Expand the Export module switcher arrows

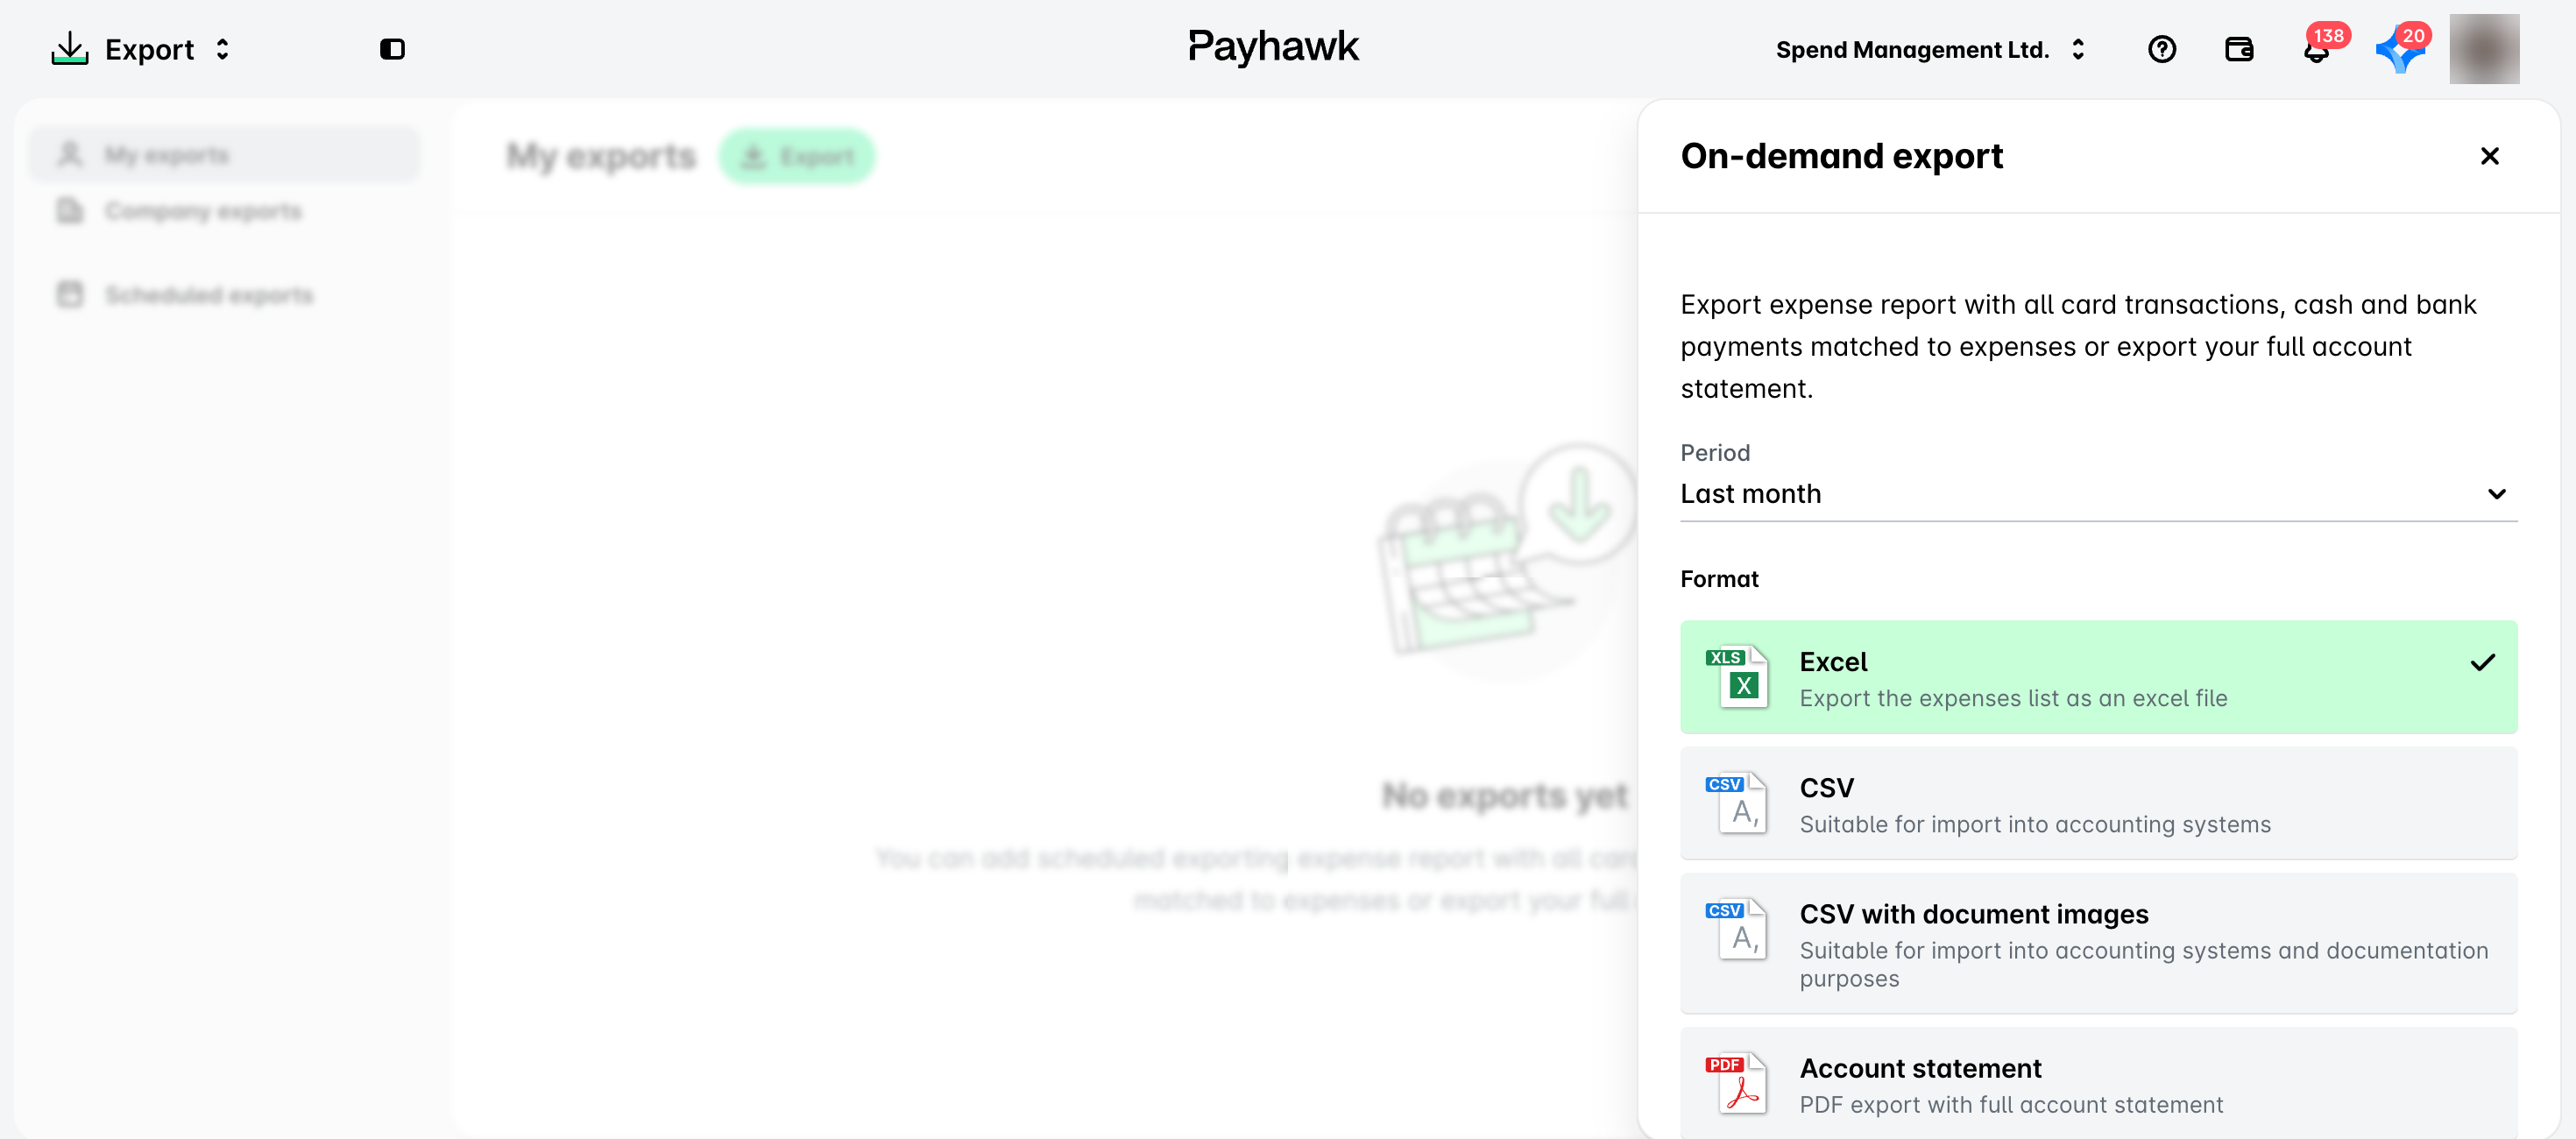[x=222, y=49]
